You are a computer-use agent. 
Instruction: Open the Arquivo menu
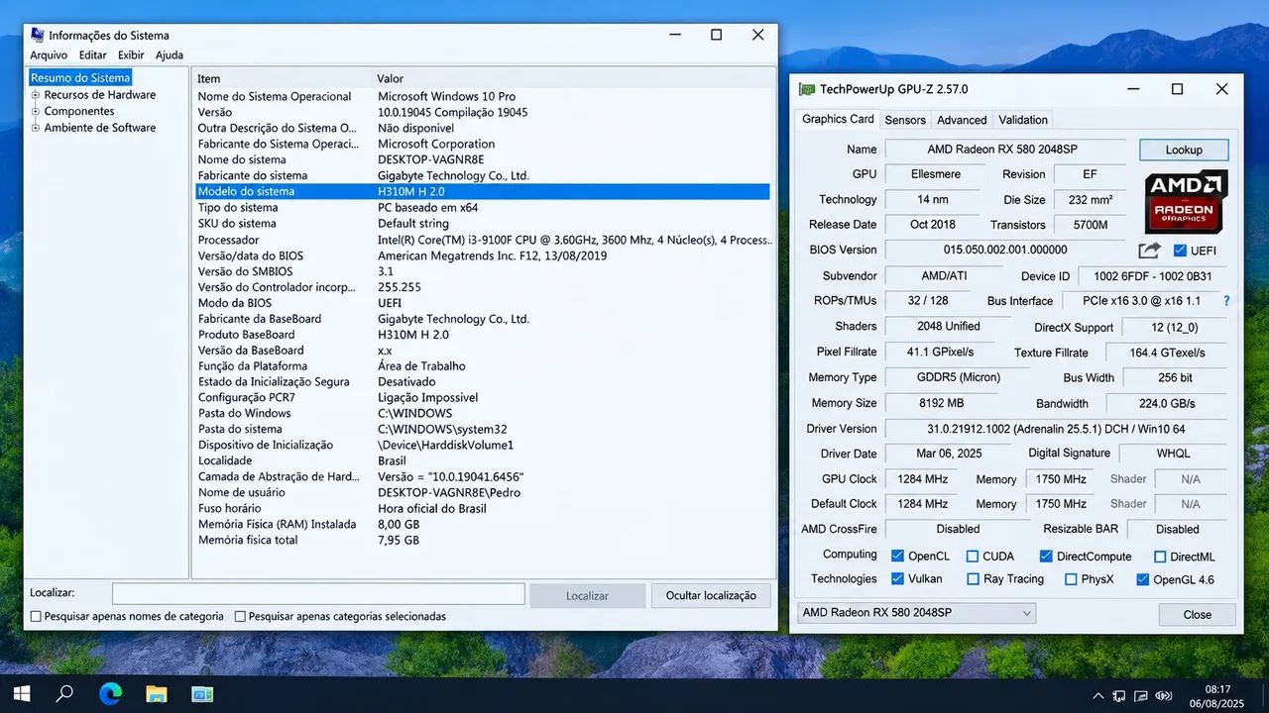coord(49,55)
